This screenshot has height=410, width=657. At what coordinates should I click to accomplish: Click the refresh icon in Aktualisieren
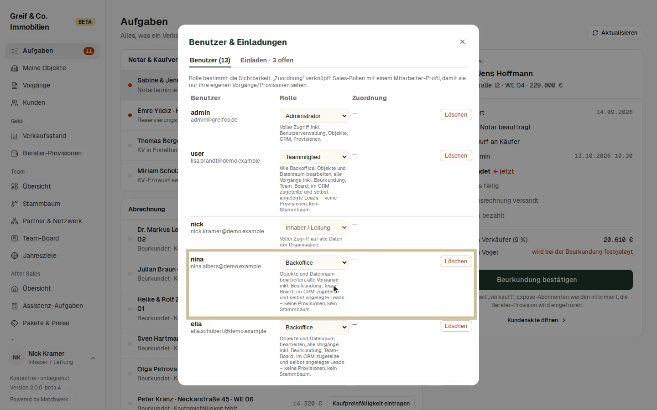(x=595, y=33)
